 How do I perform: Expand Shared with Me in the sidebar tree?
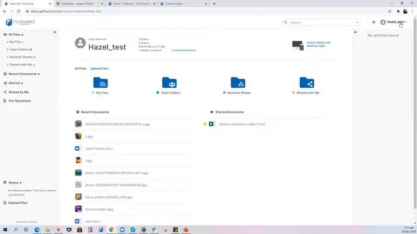7,65
